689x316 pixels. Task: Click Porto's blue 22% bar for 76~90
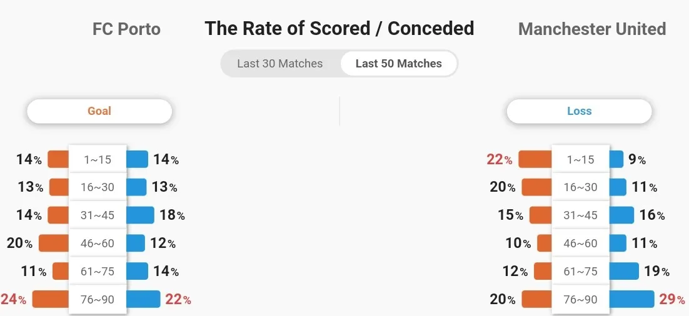click(x=143, y=299)
